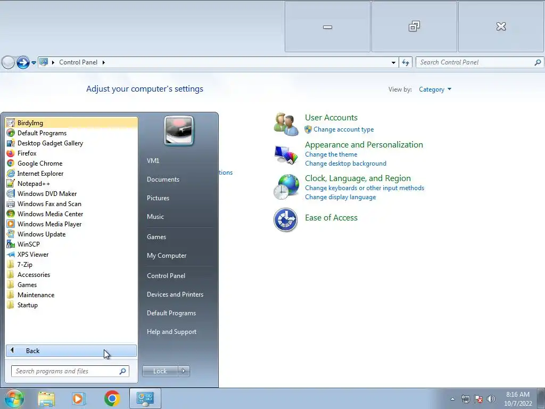The image size is (545, 409).
Task: Open My Computer from the Start menu
Action: [x=167, y=255]
